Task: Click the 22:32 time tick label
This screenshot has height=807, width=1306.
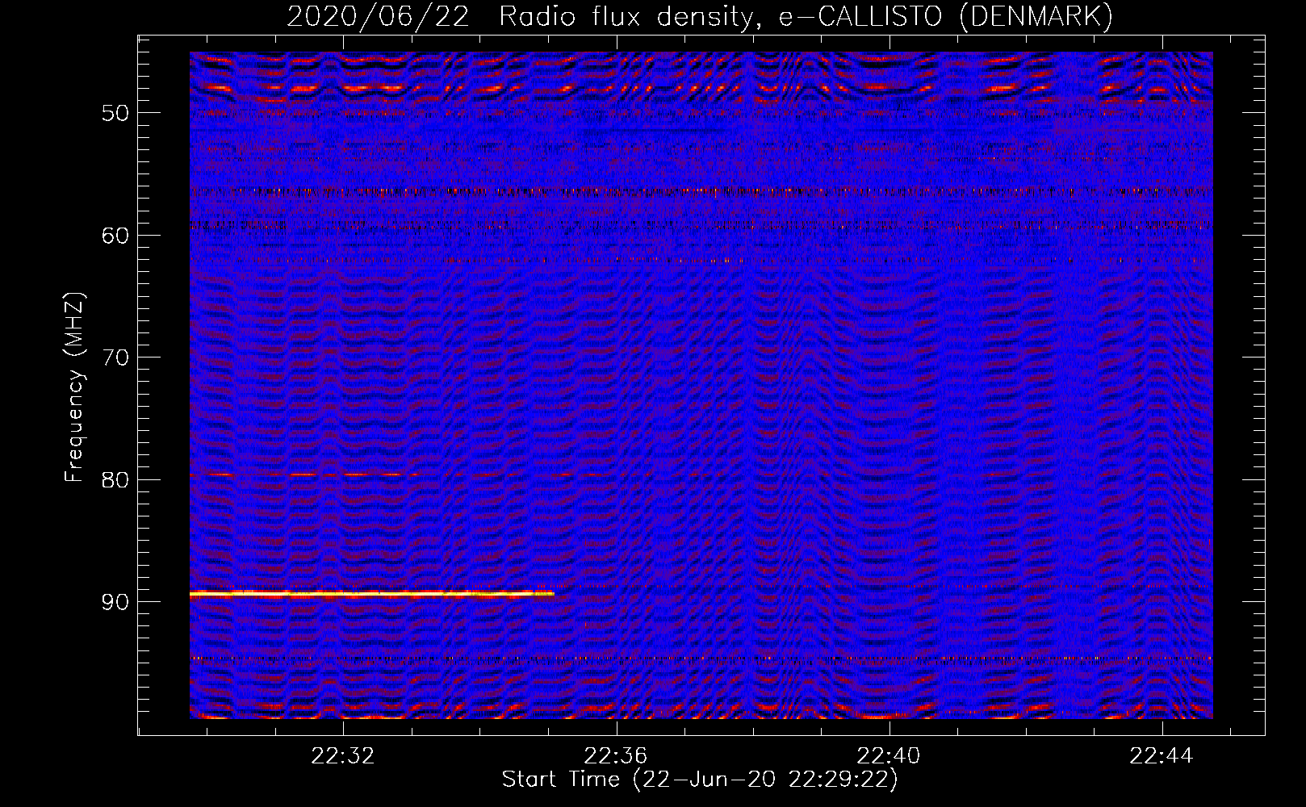Action: pyautogui.click(x=343, y=756)
